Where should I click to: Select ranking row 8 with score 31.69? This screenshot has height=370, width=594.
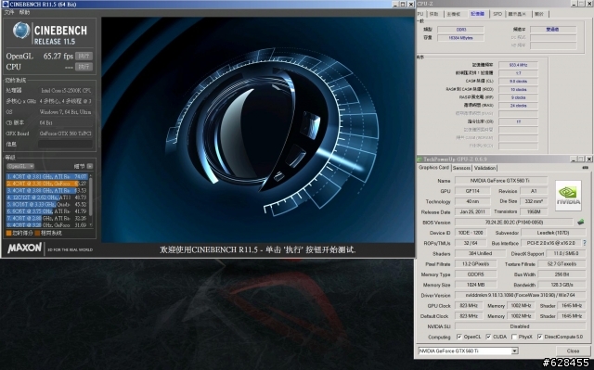point(47,225)
